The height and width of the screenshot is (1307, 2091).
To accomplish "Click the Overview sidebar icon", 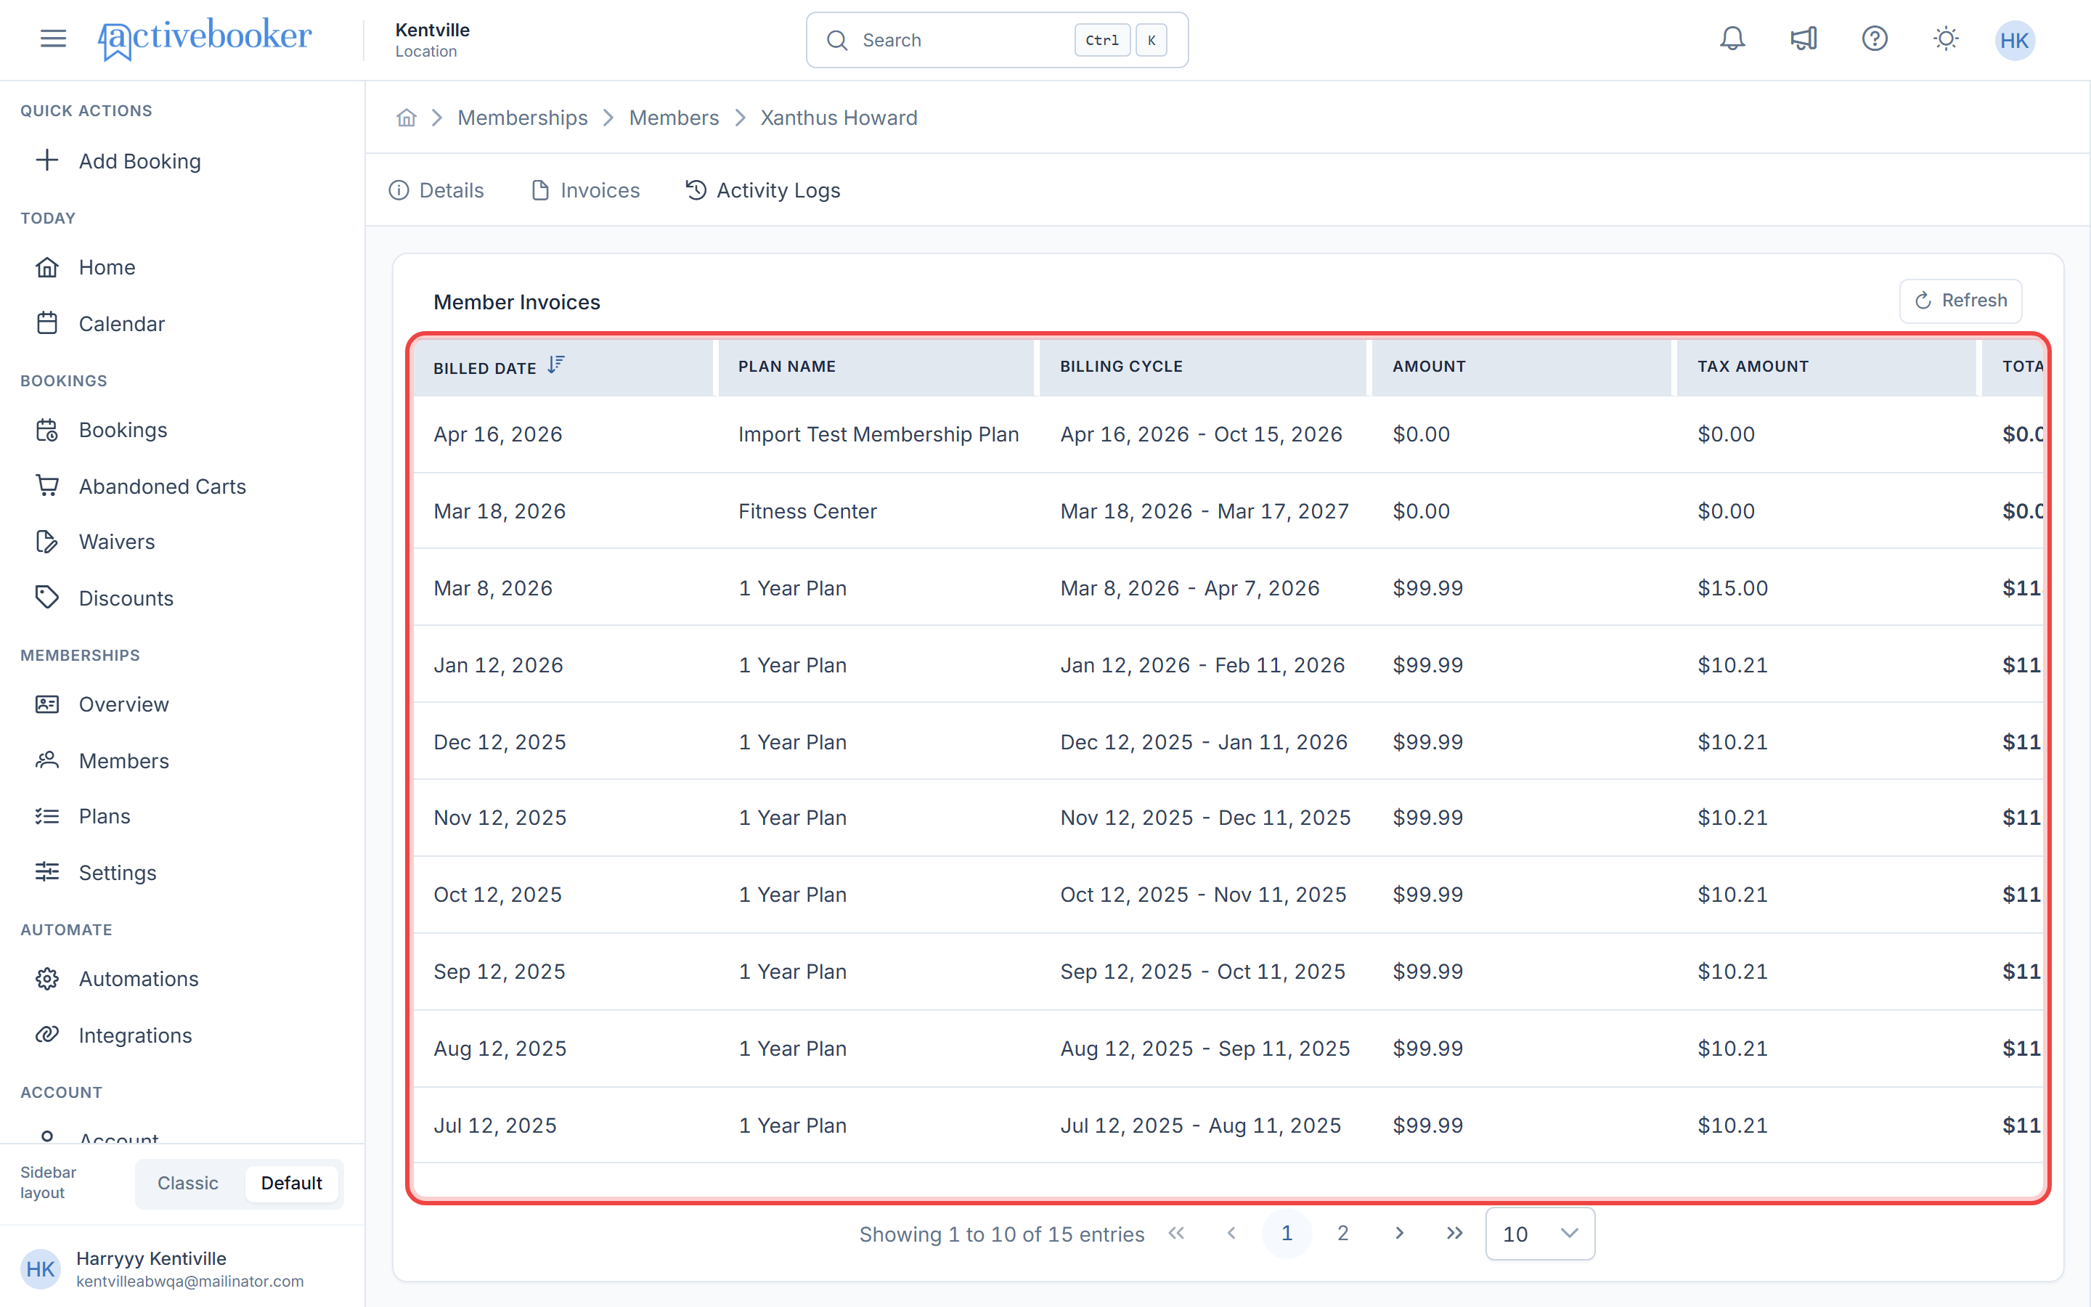I will pyautogui.click(x=46, y=704).
